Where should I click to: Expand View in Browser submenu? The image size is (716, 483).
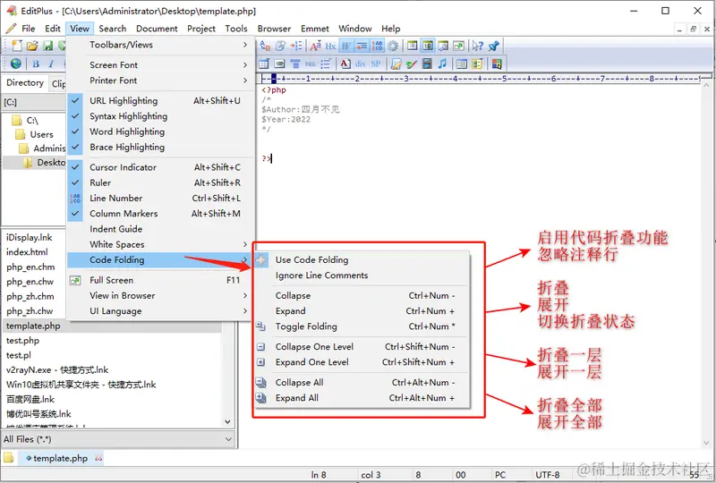[160, 296]
